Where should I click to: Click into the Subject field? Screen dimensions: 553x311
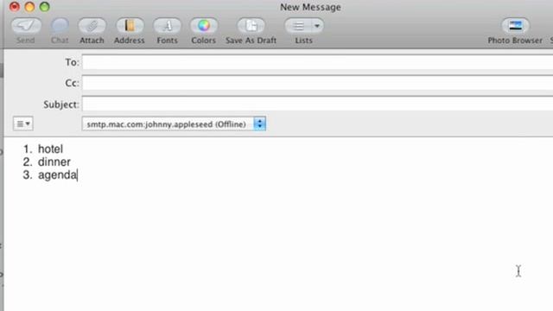click(317, 104)
